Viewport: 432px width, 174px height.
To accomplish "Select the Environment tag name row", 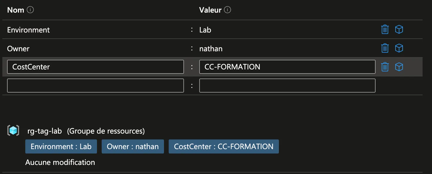I will [29, 30].
